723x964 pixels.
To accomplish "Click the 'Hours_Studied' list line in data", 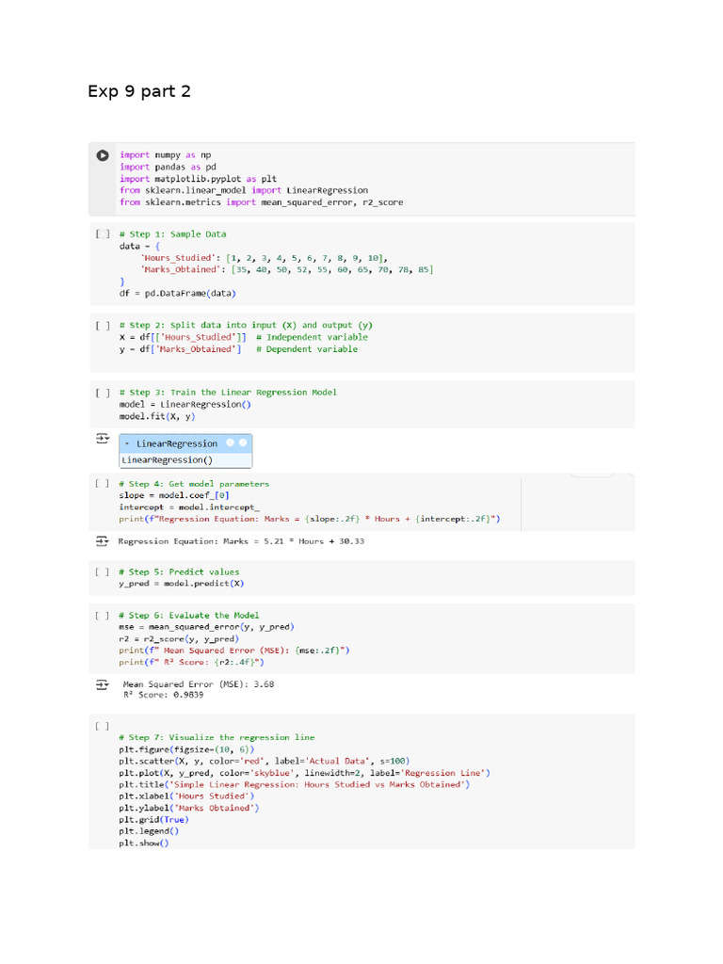I will tap(265, 258).
